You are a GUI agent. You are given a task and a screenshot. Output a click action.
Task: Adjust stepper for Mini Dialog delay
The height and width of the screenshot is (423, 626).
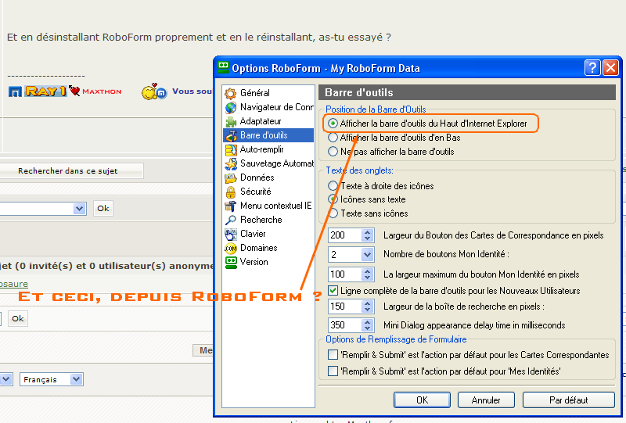coord(367,324)
